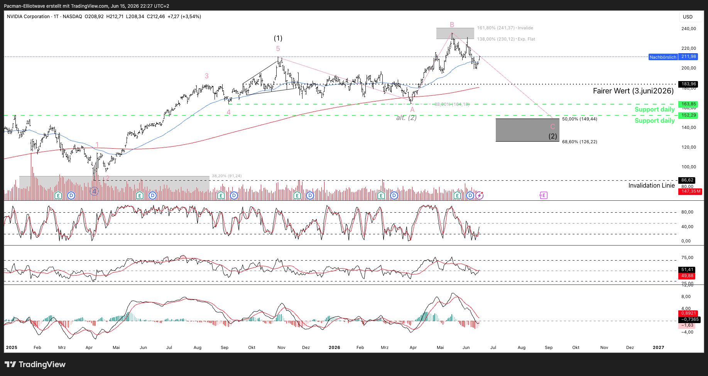Click the purple lightning news flash icon
This screenshot has width=708, height=376.
pos(479,196)
